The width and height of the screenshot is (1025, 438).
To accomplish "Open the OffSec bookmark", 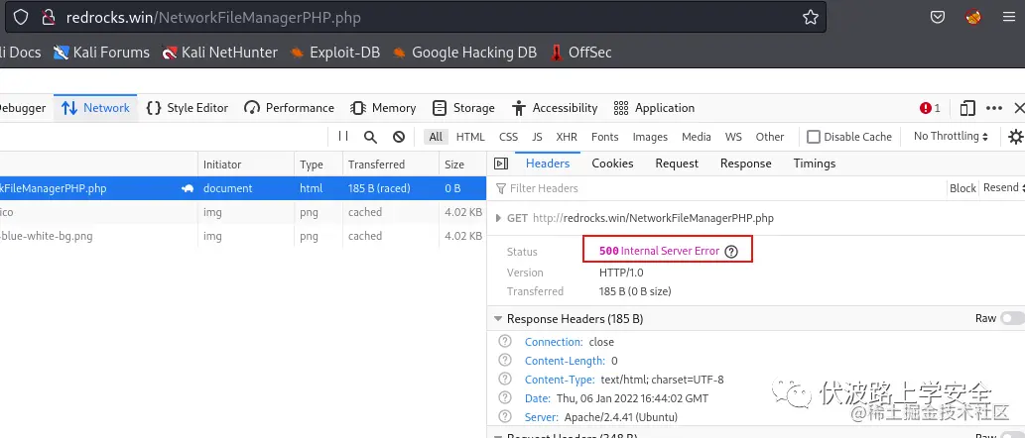I will (x=581, y=53).
